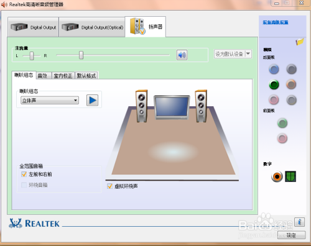Open the 音效 sound effects tab
The width and height of the screenshot is (311, 246).
[x=44, y=76]
